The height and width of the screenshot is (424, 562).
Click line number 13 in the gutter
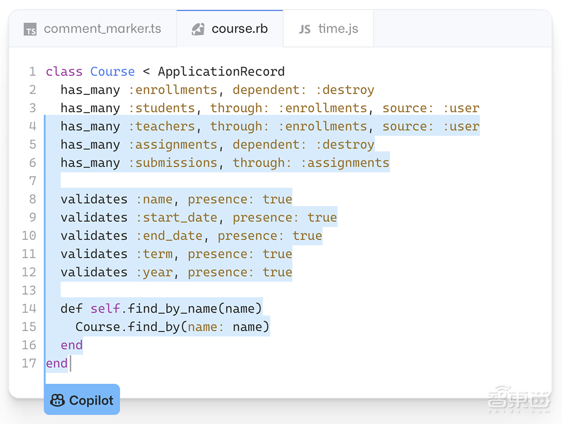click(29, 290)
